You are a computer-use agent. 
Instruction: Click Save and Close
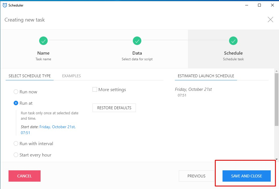[x=246, y=176]
